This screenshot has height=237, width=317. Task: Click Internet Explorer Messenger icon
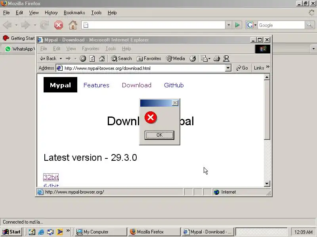point(226,58)
